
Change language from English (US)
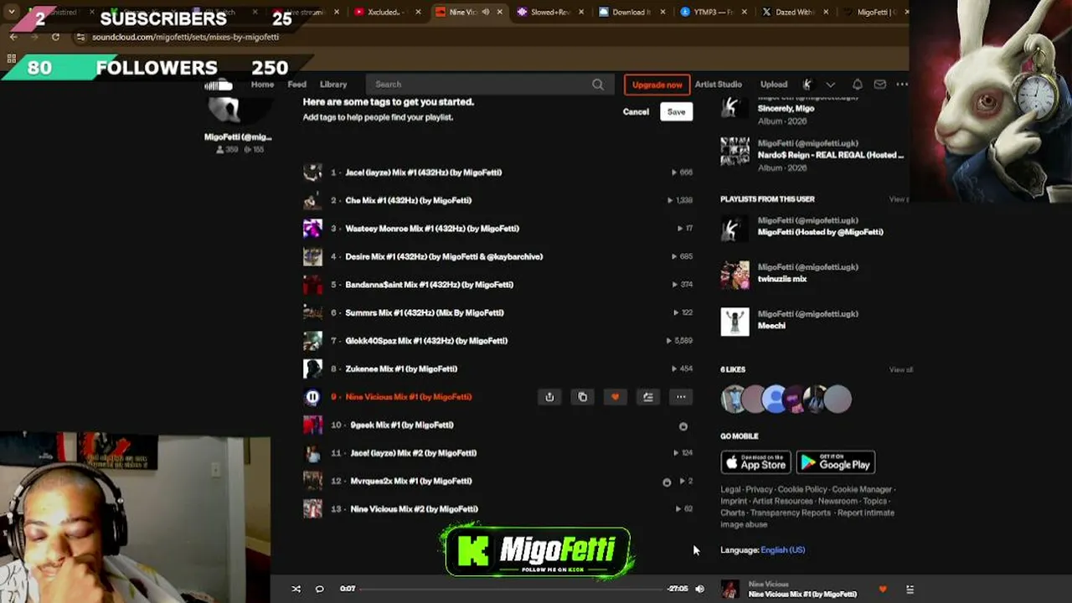[783, 550]
